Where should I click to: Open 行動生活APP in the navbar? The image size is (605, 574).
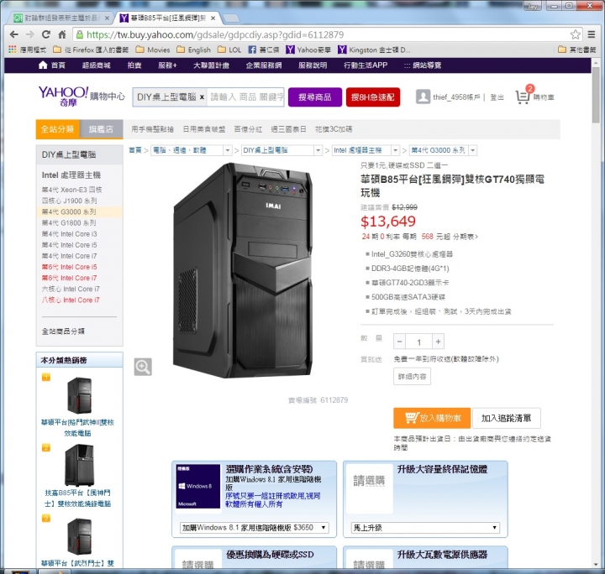point(366,65)
